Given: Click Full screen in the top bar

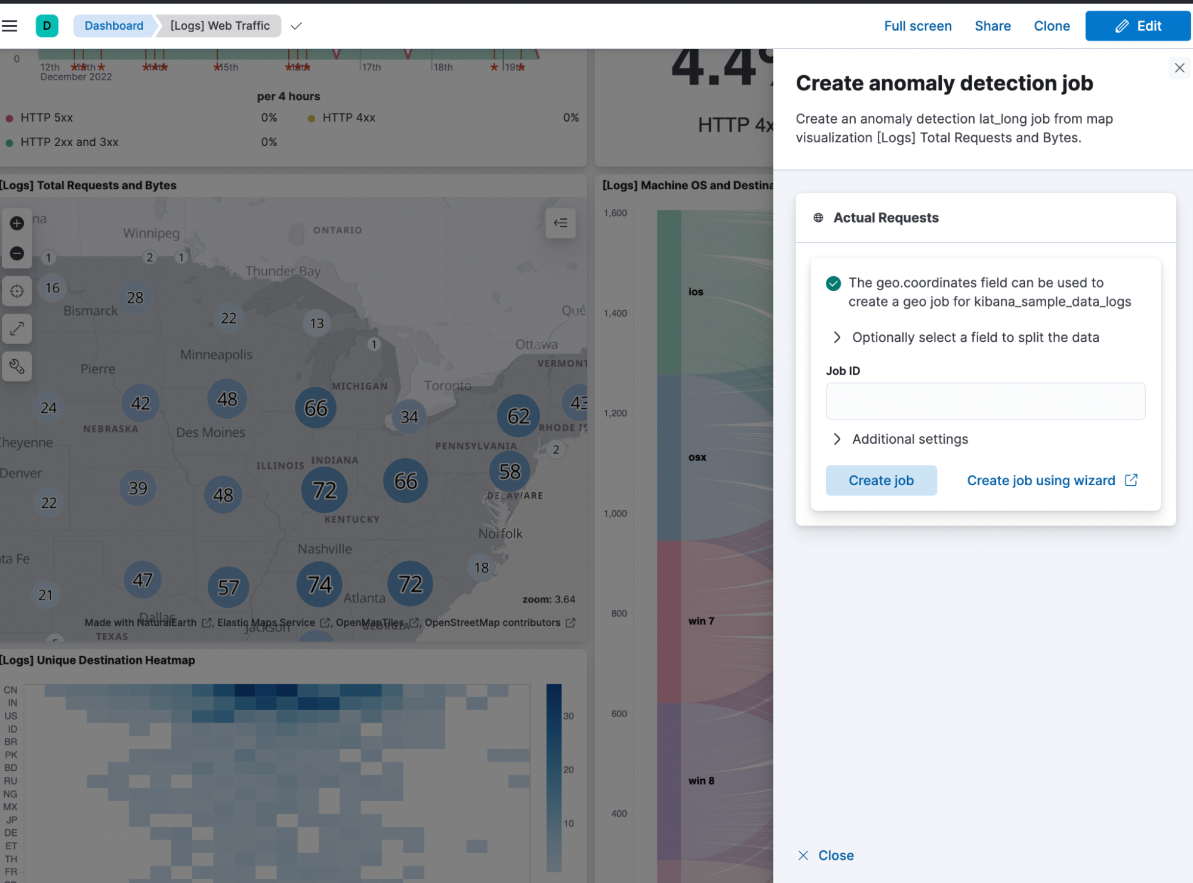Looking at the screenshot, I should (x=917, y=26).
